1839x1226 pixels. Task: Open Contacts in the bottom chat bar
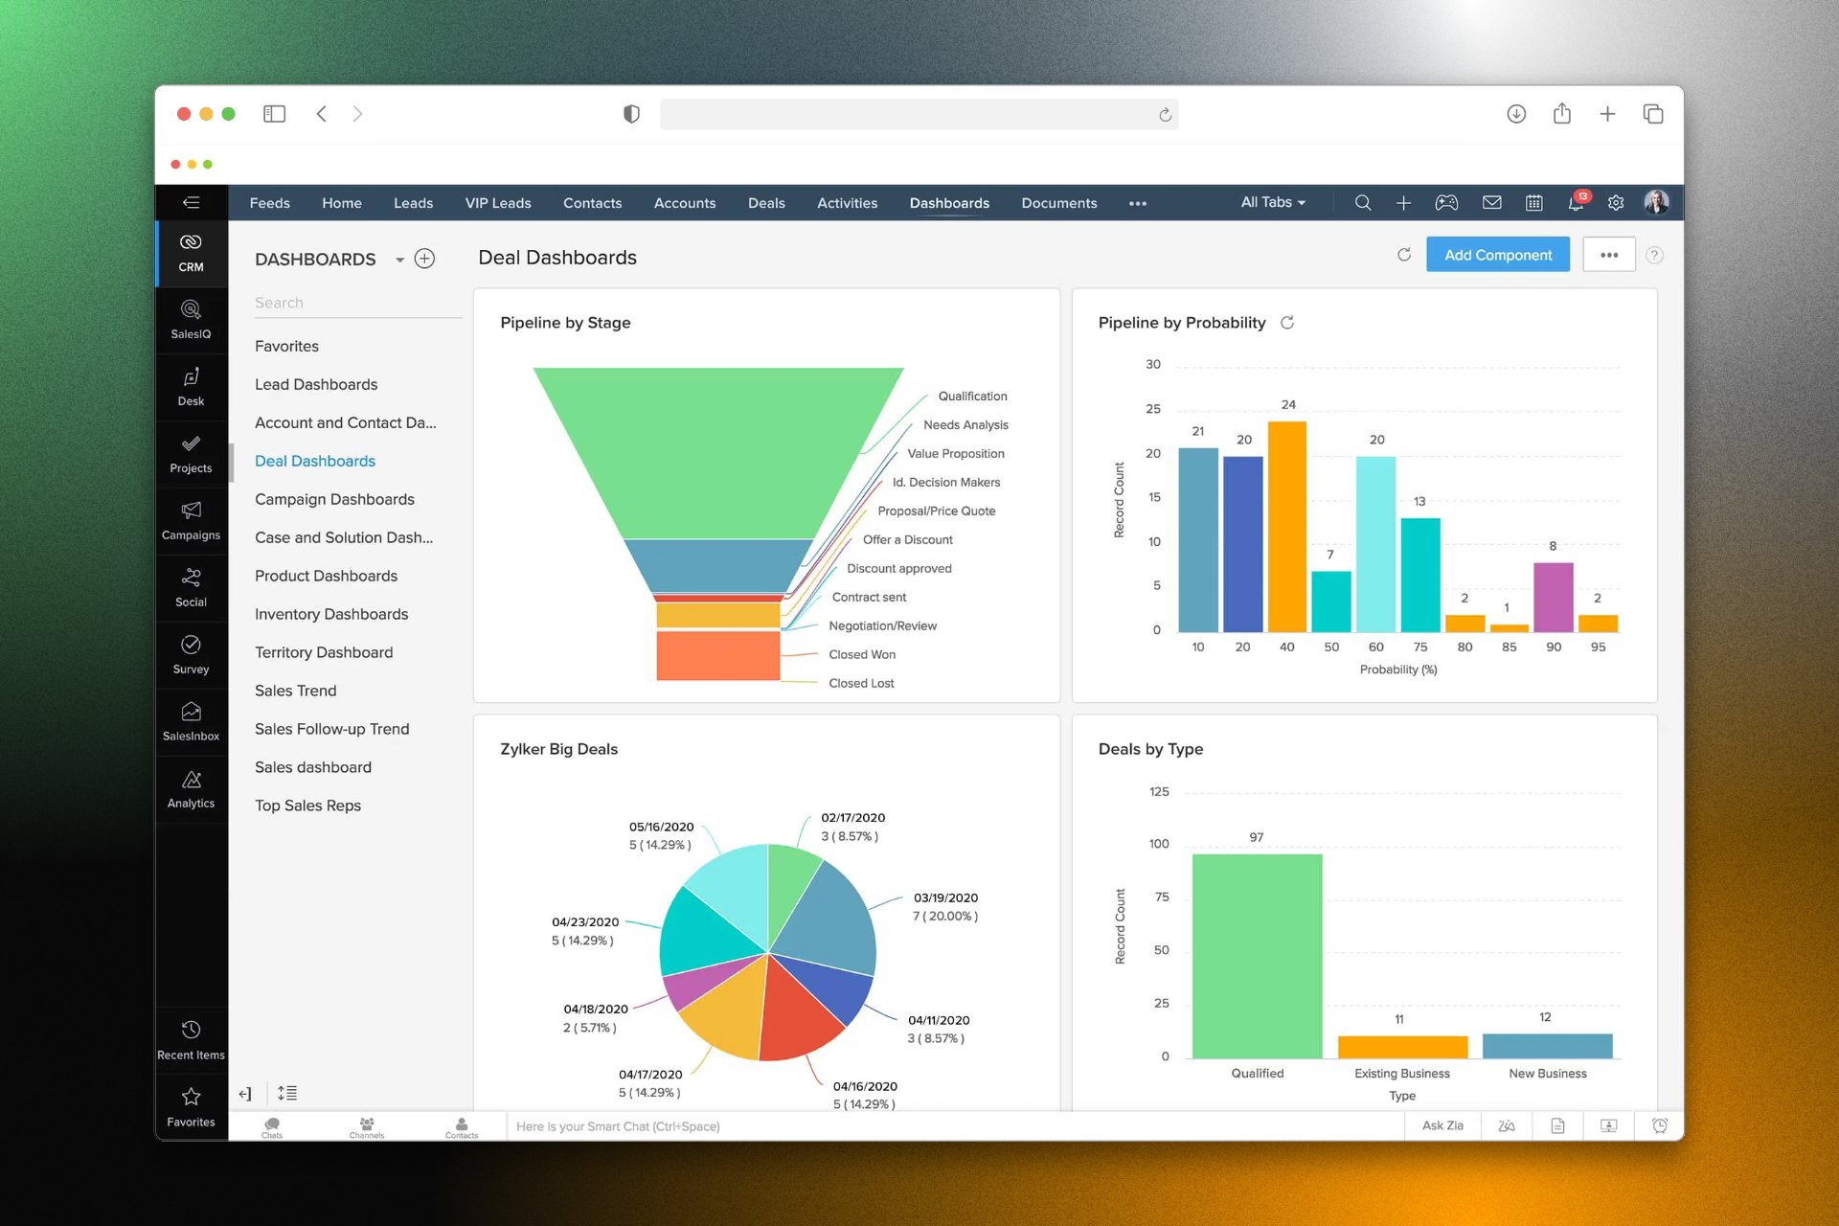click(x=462, y=1126)
